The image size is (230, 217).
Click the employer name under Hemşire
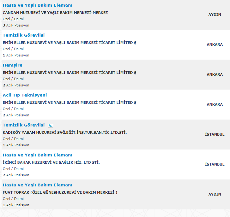click(x=70, y=73)
